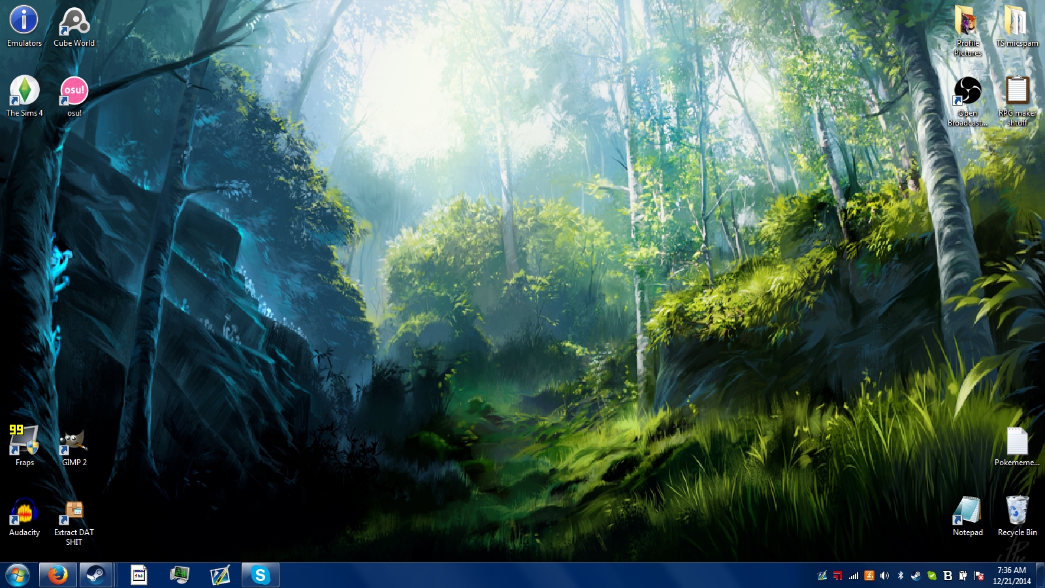The image size is (1045, 588).
Task: Select the Notepad desktop shortcut
Action: tap(967, 516)
